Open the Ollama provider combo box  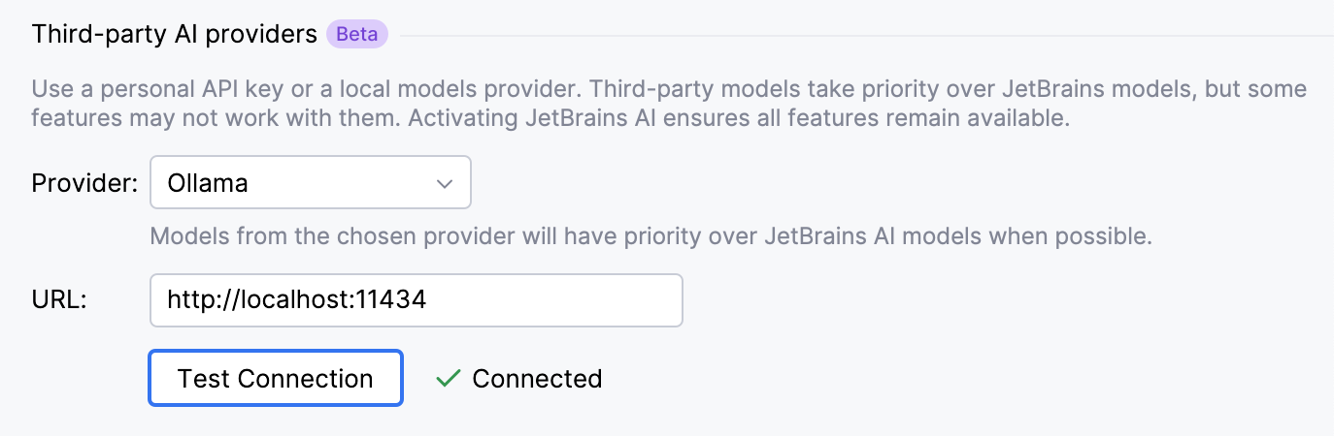coord(310,183)
